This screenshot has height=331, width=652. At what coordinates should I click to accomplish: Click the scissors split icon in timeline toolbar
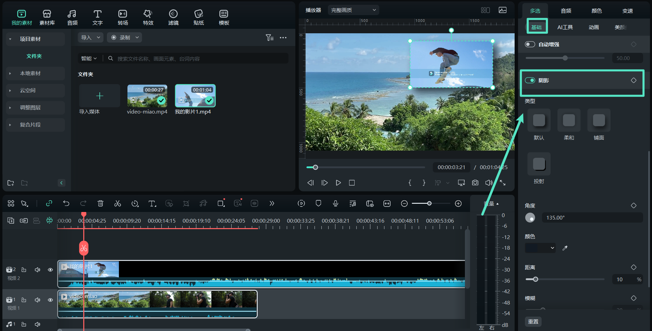tap(118, 203)
